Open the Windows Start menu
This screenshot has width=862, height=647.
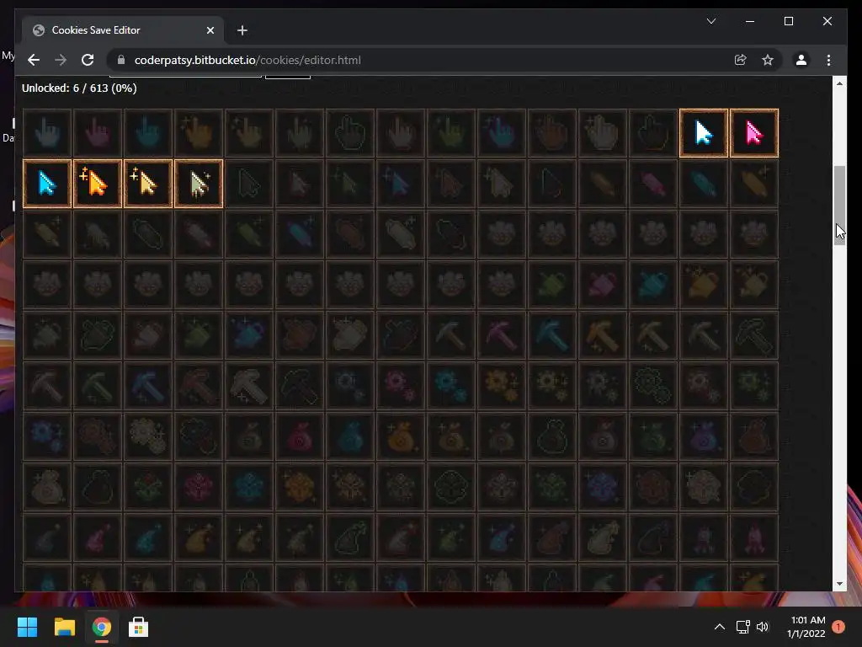pos(28,627)
